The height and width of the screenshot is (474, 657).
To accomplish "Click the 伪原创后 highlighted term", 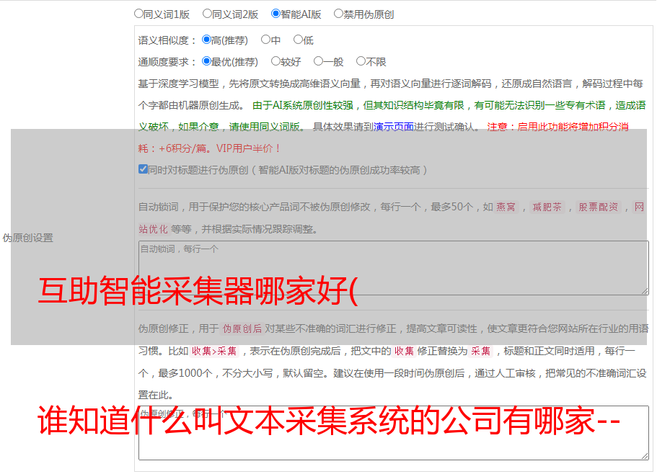I will pos(242,328).
